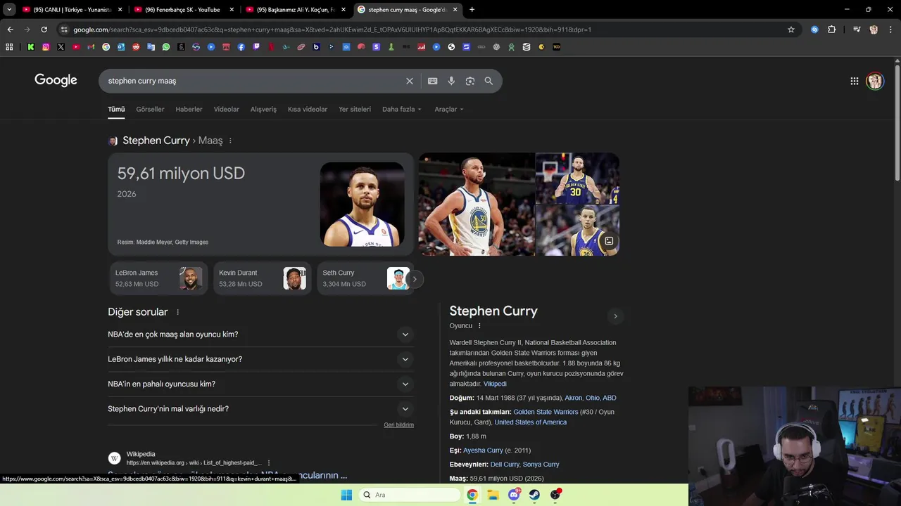Open the Kick bookmark icon

(31, 47)
